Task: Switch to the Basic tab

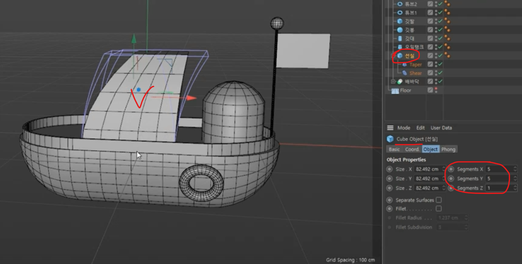Action: (394, 149)
